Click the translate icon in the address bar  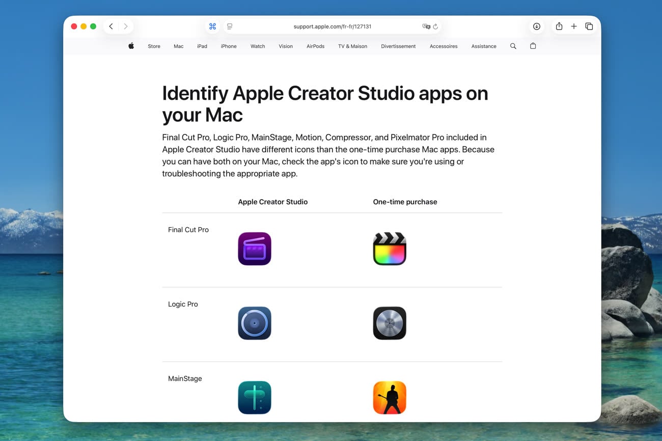pyautogui.click(x=426, y=26)
